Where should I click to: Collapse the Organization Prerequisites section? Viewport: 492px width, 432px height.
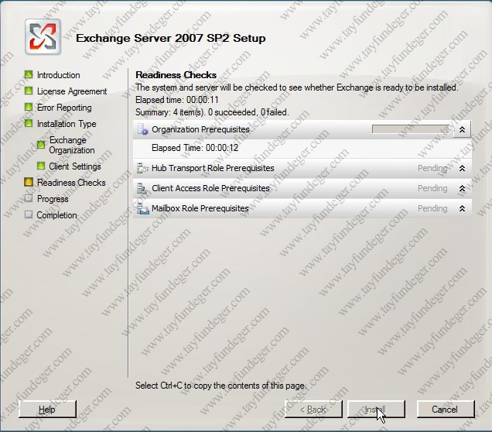pos(462,129)
